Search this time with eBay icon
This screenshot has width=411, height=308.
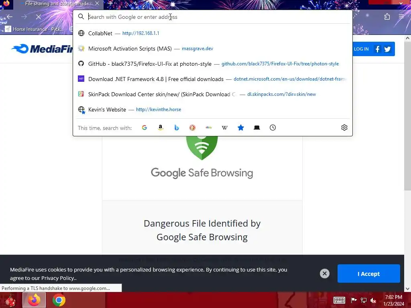point(209,128)
